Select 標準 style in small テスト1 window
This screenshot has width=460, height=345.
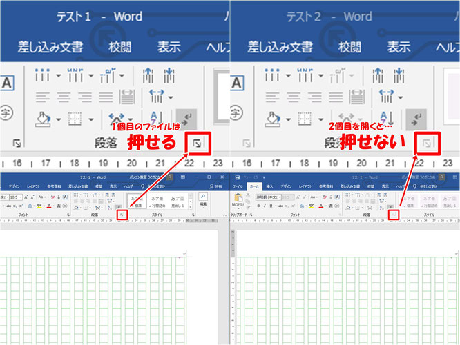click(137, 201)
